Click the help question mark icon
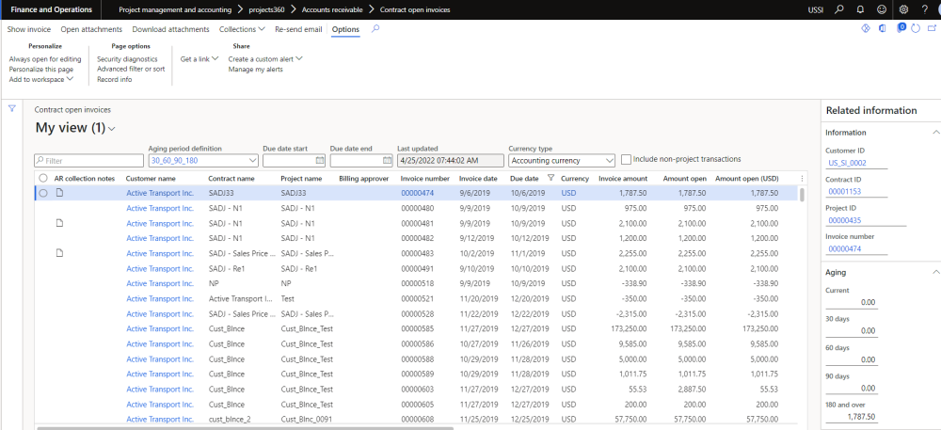This screenshot has height=430, width=941. [x=924, y=9]
